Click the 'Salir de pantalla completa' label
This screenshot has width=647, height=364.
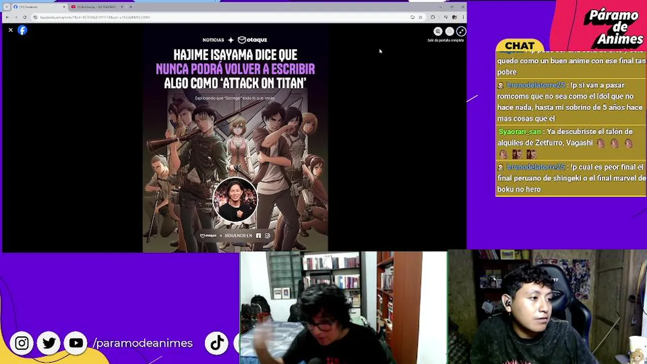point(446,40)
